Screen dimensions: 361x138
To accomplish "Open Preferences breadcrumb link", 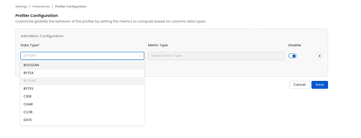I will 41,6.
